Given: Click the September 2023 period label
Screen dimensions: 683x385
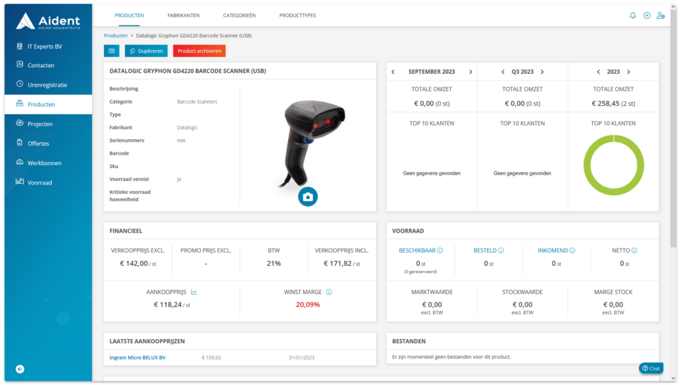Looking at the screenshot, I should (432, 72).
